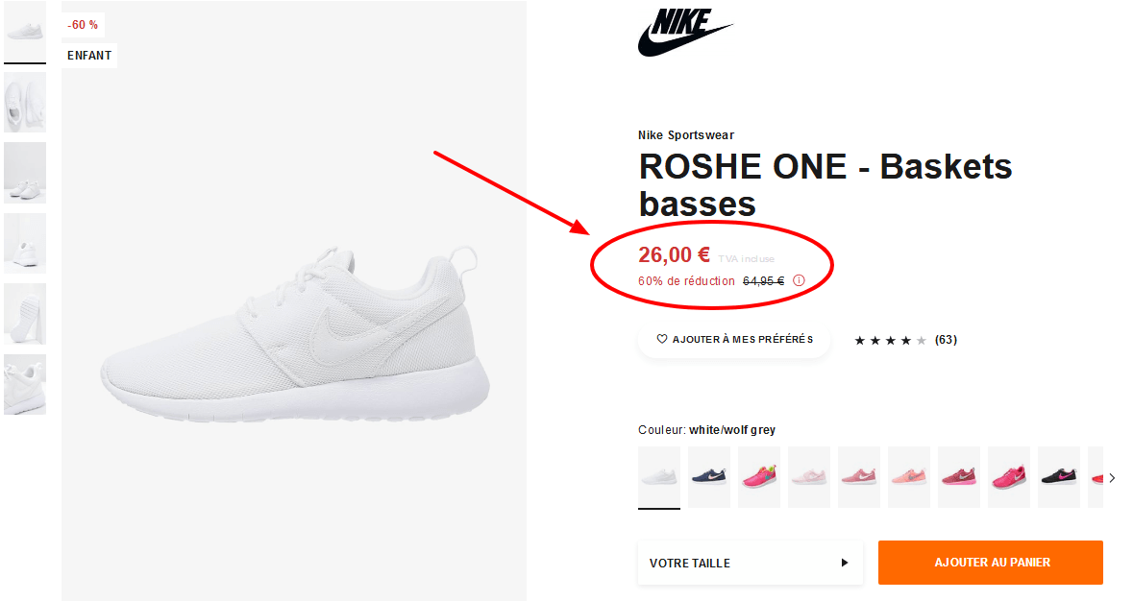
Task: Open the VOTRE TAILLE size dropdown
Action: pyautogui.click(x=750, y=563)
